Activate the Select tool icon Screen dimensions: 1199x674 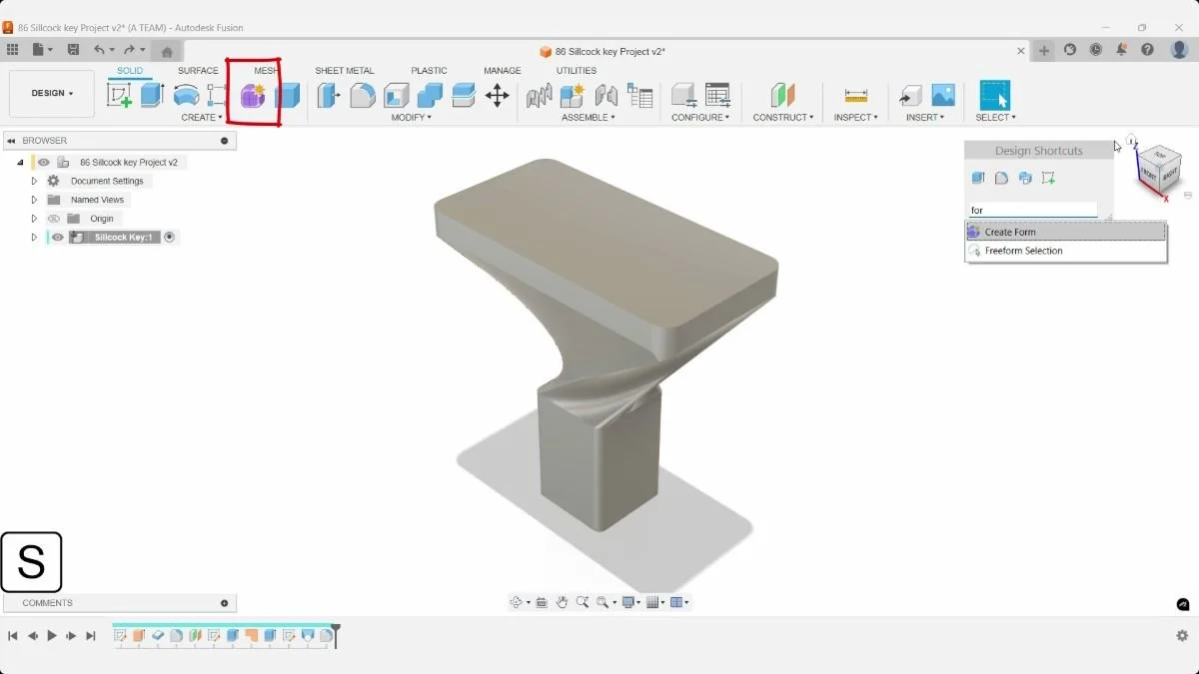coord(995,95)
